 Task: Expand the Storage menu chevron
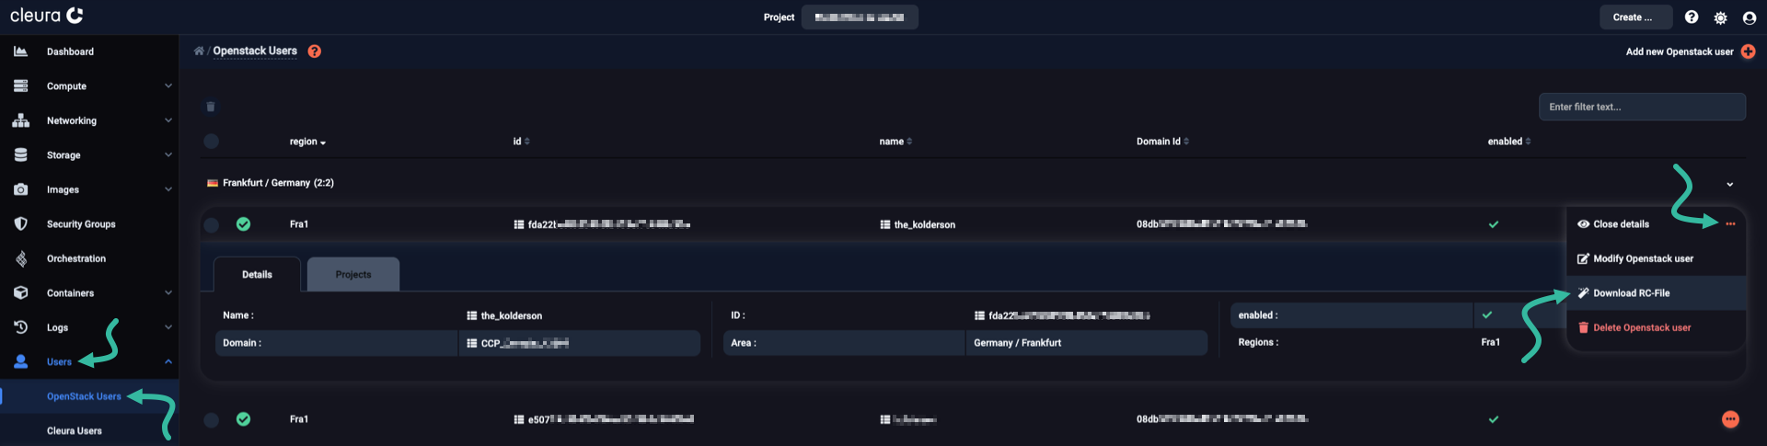(168, 154)
